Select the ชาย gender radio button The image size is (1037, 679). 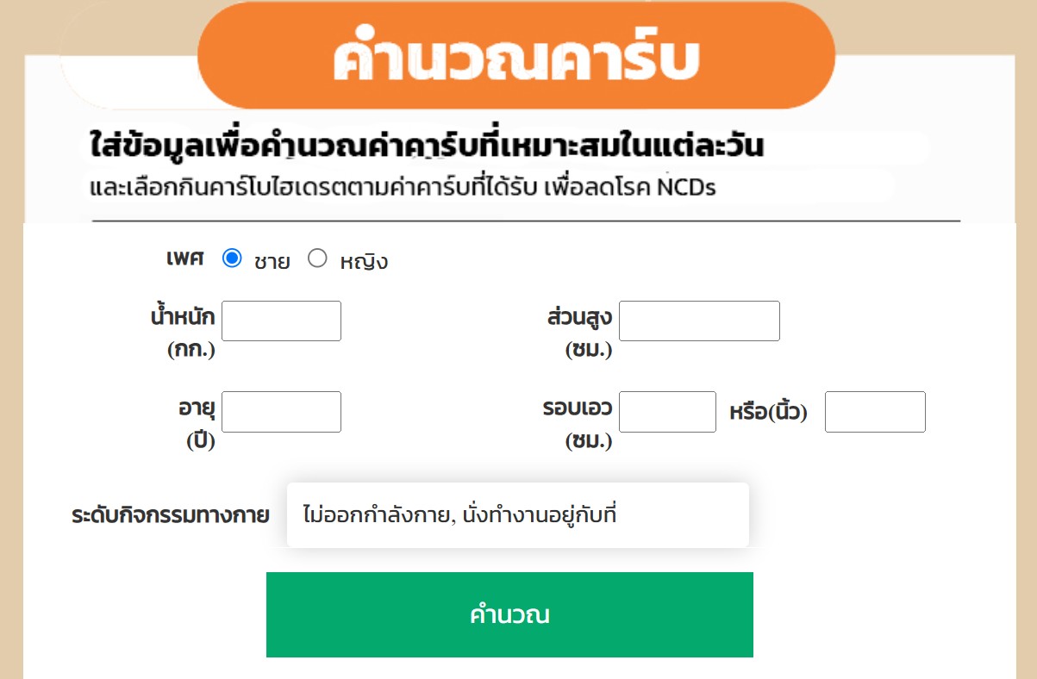232,259
